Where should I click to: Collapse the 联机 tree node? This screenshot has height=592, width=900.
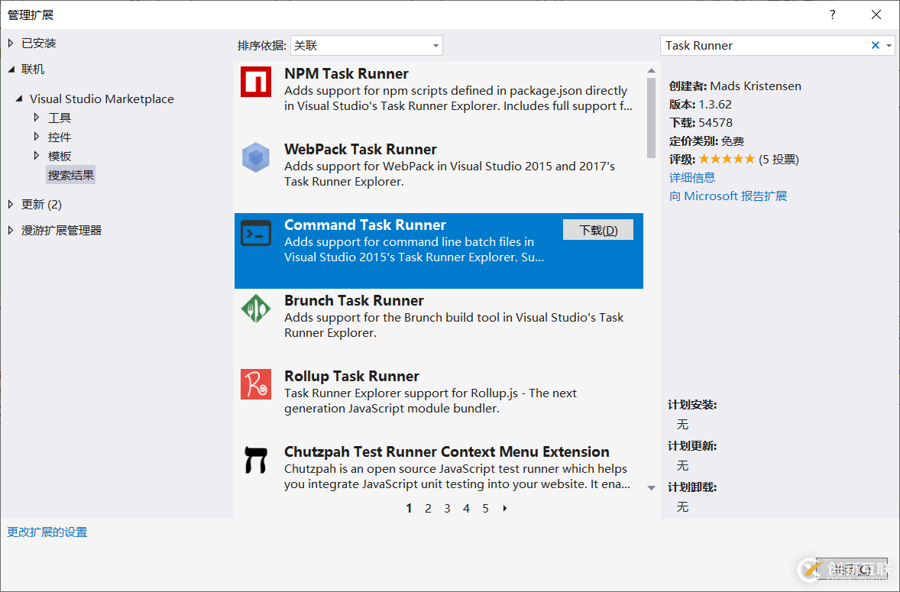pos(11,70)
